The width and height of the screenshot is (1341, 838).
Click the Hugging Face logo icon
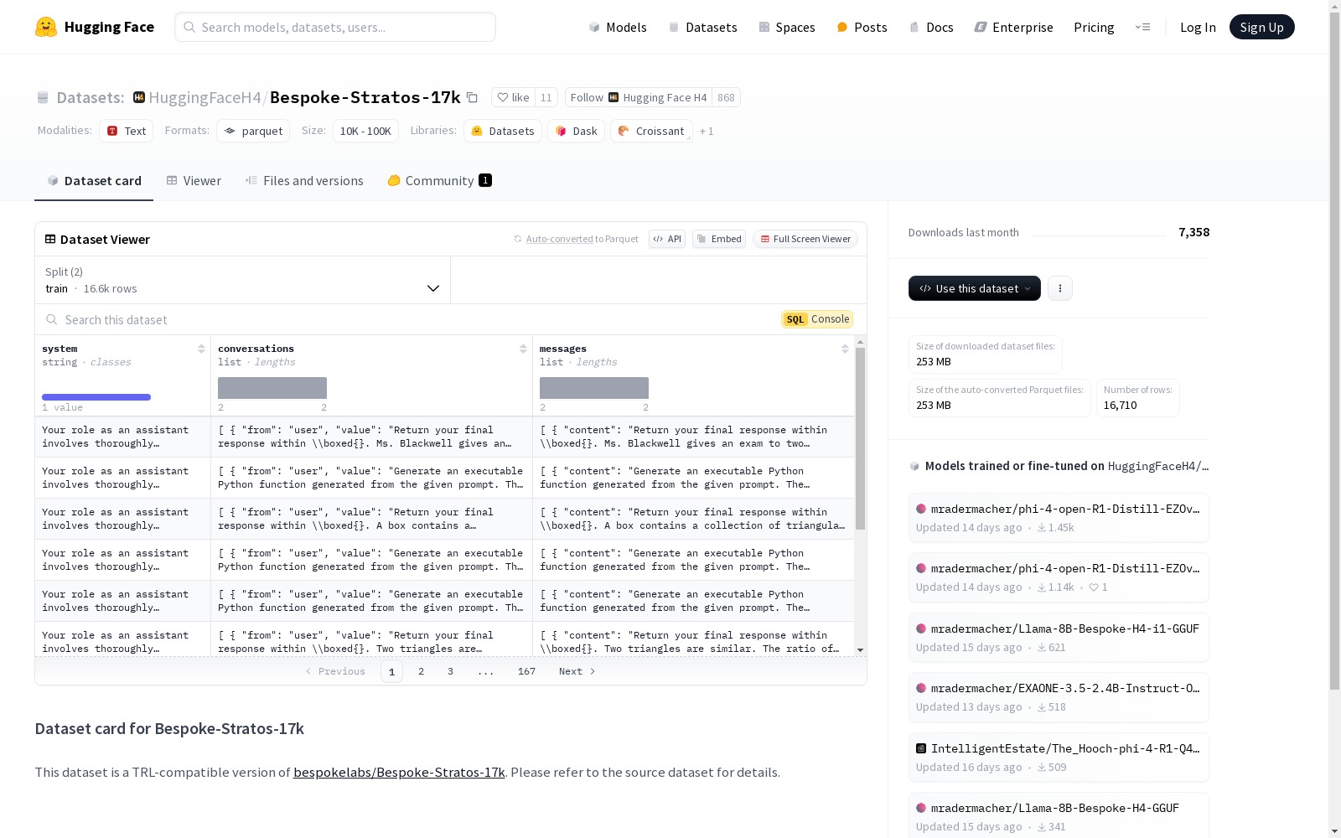[46, 27]
